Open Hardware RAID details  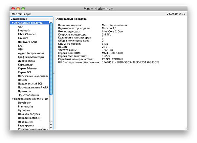click(27, 42)
